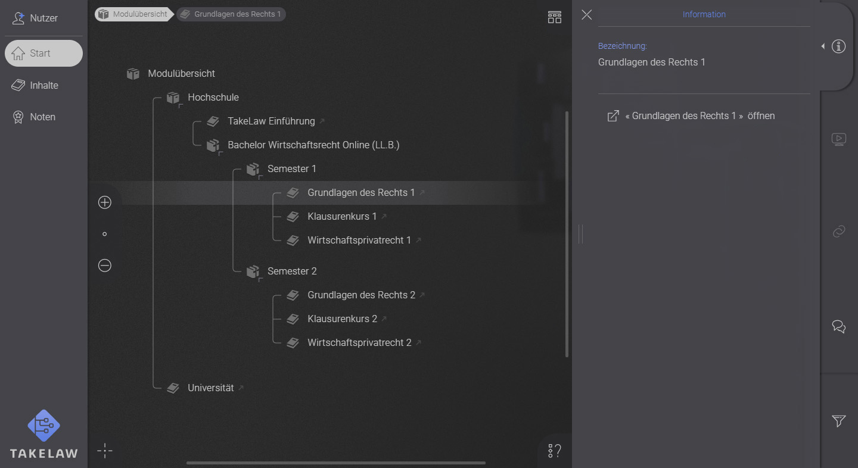The height and width of the screenshot is (468, 858).
Task: Adjust the zoom level slider dot
Action: coord(105,234)
